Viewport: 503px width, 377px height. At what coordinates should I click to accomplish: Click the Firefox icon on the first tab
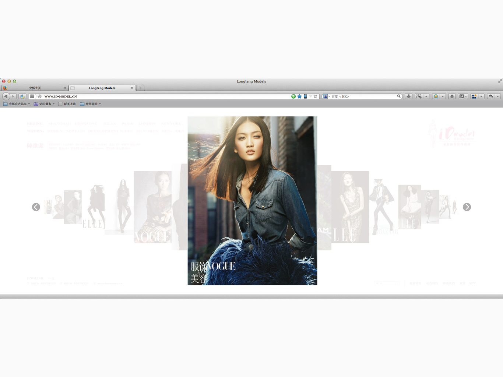point(5,88)
